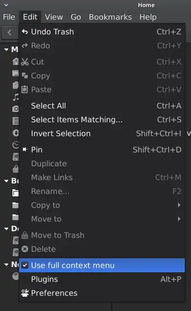Click the Undo Trash arrow icon

point(25,32)
